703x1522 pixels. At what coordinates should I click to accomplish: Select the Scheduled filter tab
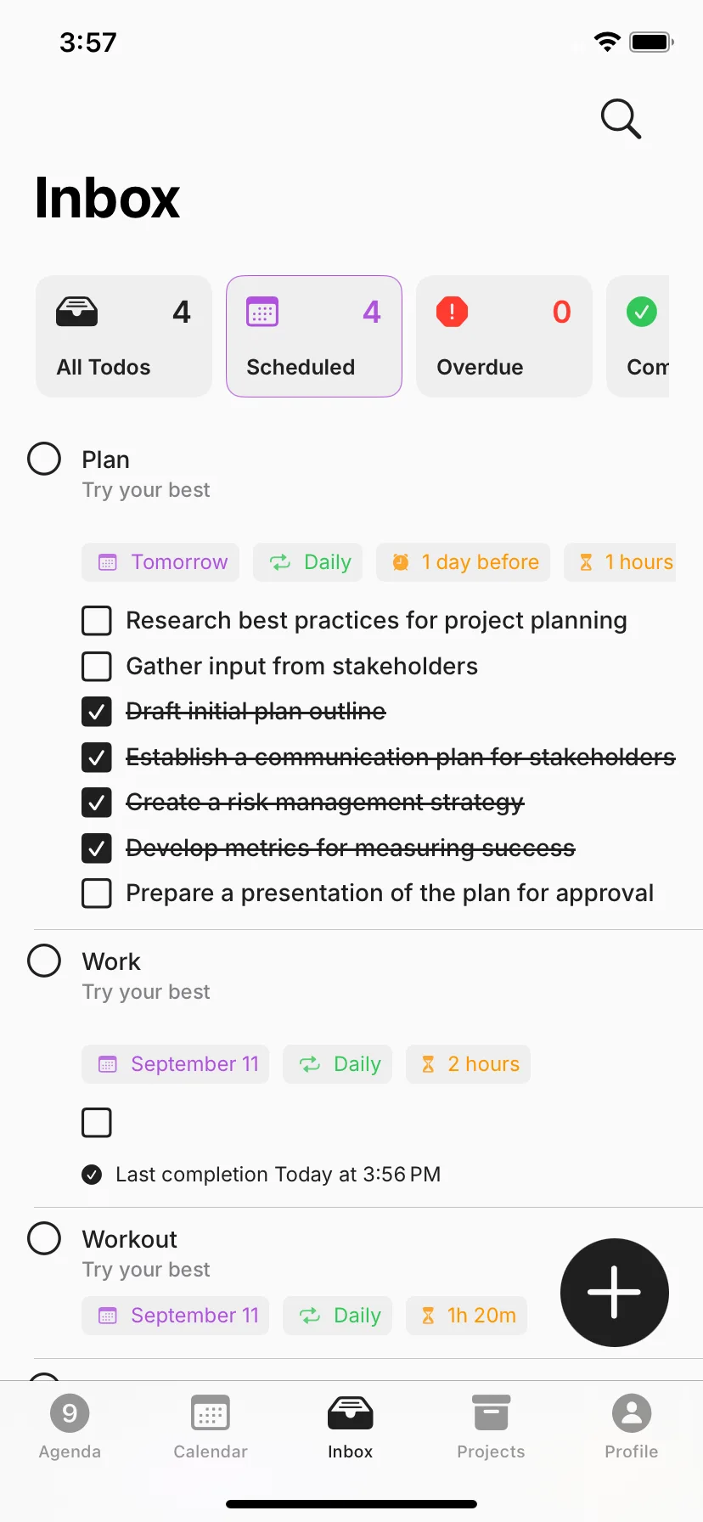(314, 336)
